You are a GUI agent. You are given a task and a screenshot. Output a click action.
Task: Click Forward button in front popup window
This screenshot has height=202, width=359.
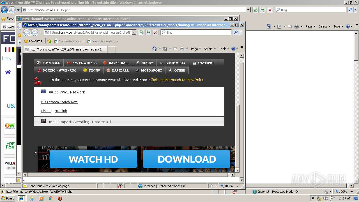pos(34,32)
